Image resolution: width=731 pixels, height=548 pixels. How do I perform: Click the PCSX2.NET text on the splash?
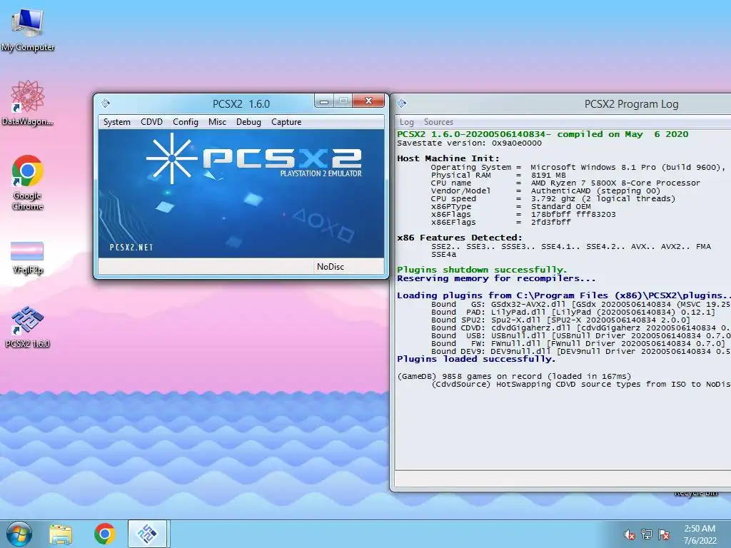[x=131, y=248]
